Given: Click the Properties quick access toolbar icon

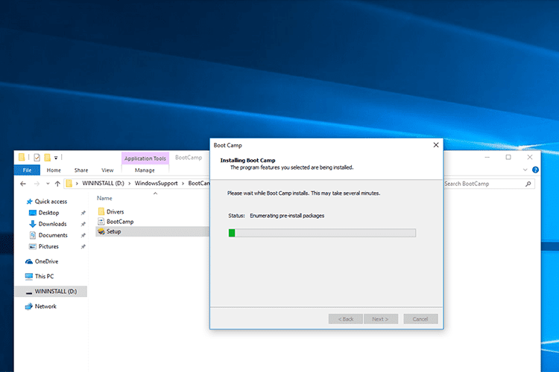Looking at the screenshot, I should (x=37, y=157).
